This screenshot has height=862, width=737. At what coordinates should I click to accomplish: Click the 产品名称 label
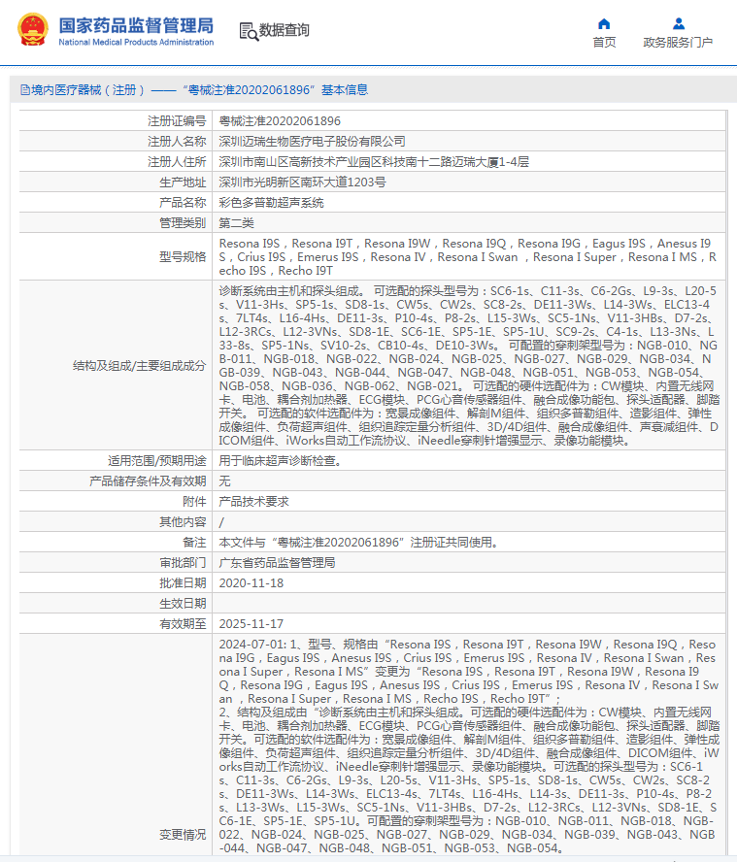(183, 202)
